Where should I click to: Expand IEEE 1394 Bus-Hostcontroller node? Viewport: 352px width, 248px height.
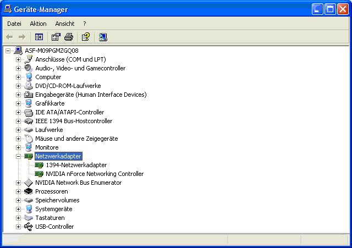18,121
